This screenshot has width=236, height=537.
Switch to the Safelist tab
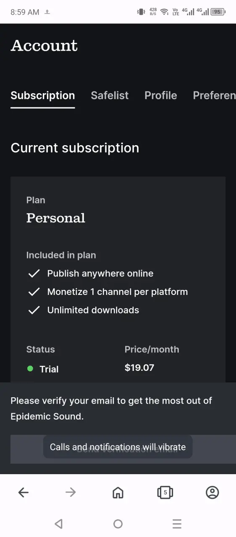click(110, 96)
